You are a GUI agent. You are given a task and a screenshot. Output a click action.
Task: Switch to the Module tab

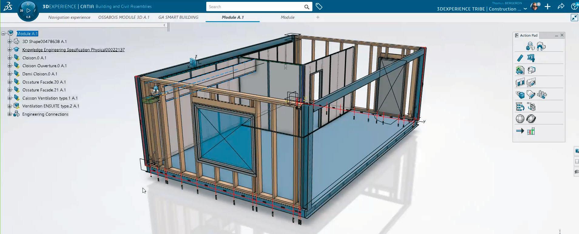(288, 17)
